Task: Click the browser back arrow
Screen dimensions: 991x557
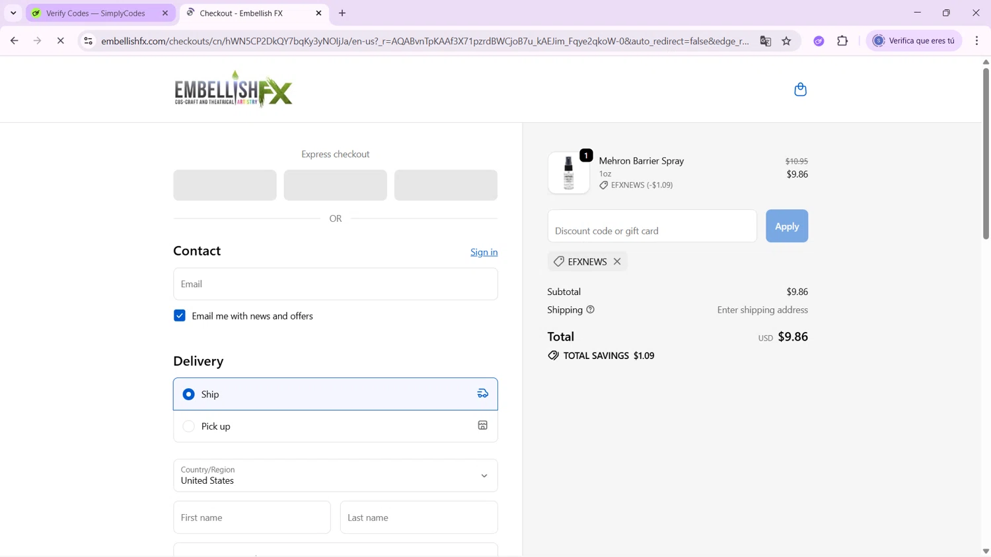Action: point(14,41)
